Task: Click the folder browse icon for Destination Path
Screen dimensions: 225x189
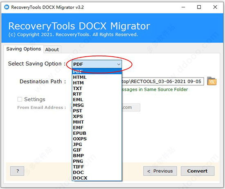Action: tap(212, 81)
